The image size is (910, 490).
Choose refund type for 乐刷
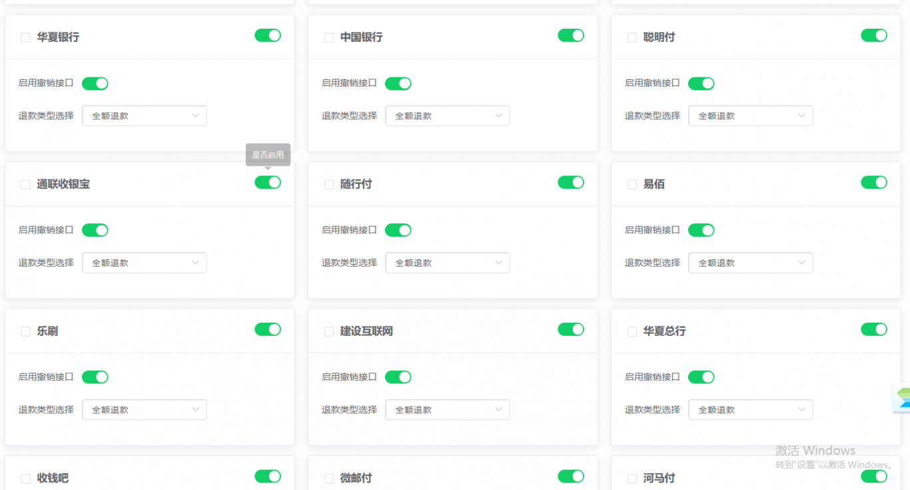[x=145, y=410]
